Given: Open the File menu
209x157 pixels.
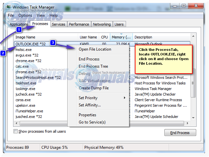Looking at the screenshot, I should (10, 15).
